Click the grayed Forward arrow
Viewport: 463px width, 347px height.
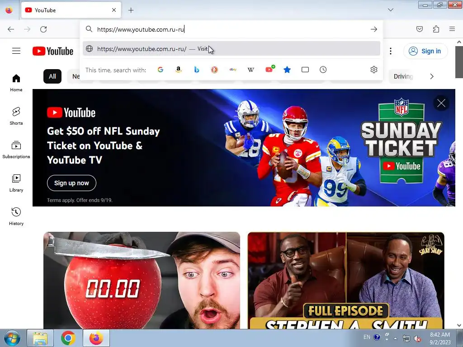click(x=27, y=29)
